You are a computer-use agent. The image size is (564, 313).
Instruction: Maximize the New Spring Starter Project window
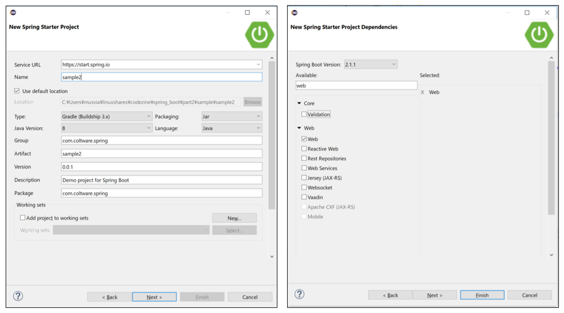tap(247, 13)
